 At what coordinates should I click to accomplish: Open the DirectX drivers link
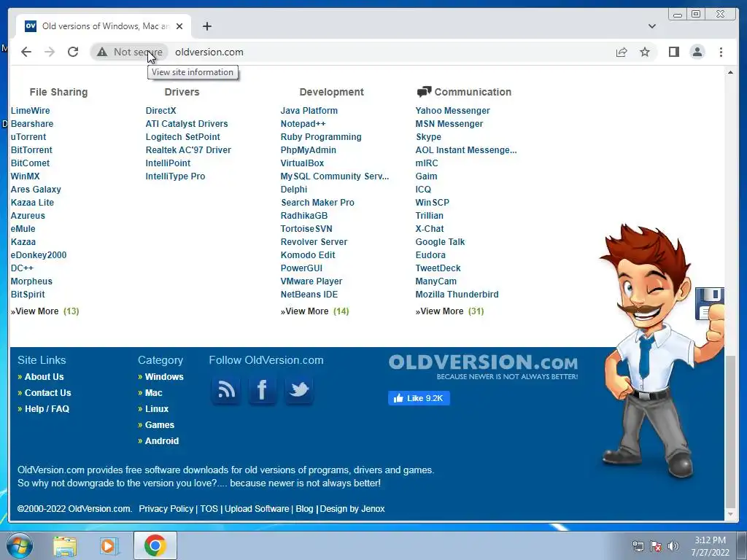pyautogui.click(x=160, y=111)
